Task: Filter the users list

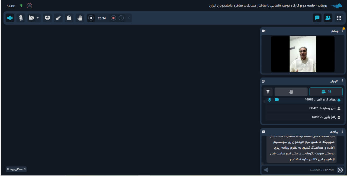Action: (268, 92)
